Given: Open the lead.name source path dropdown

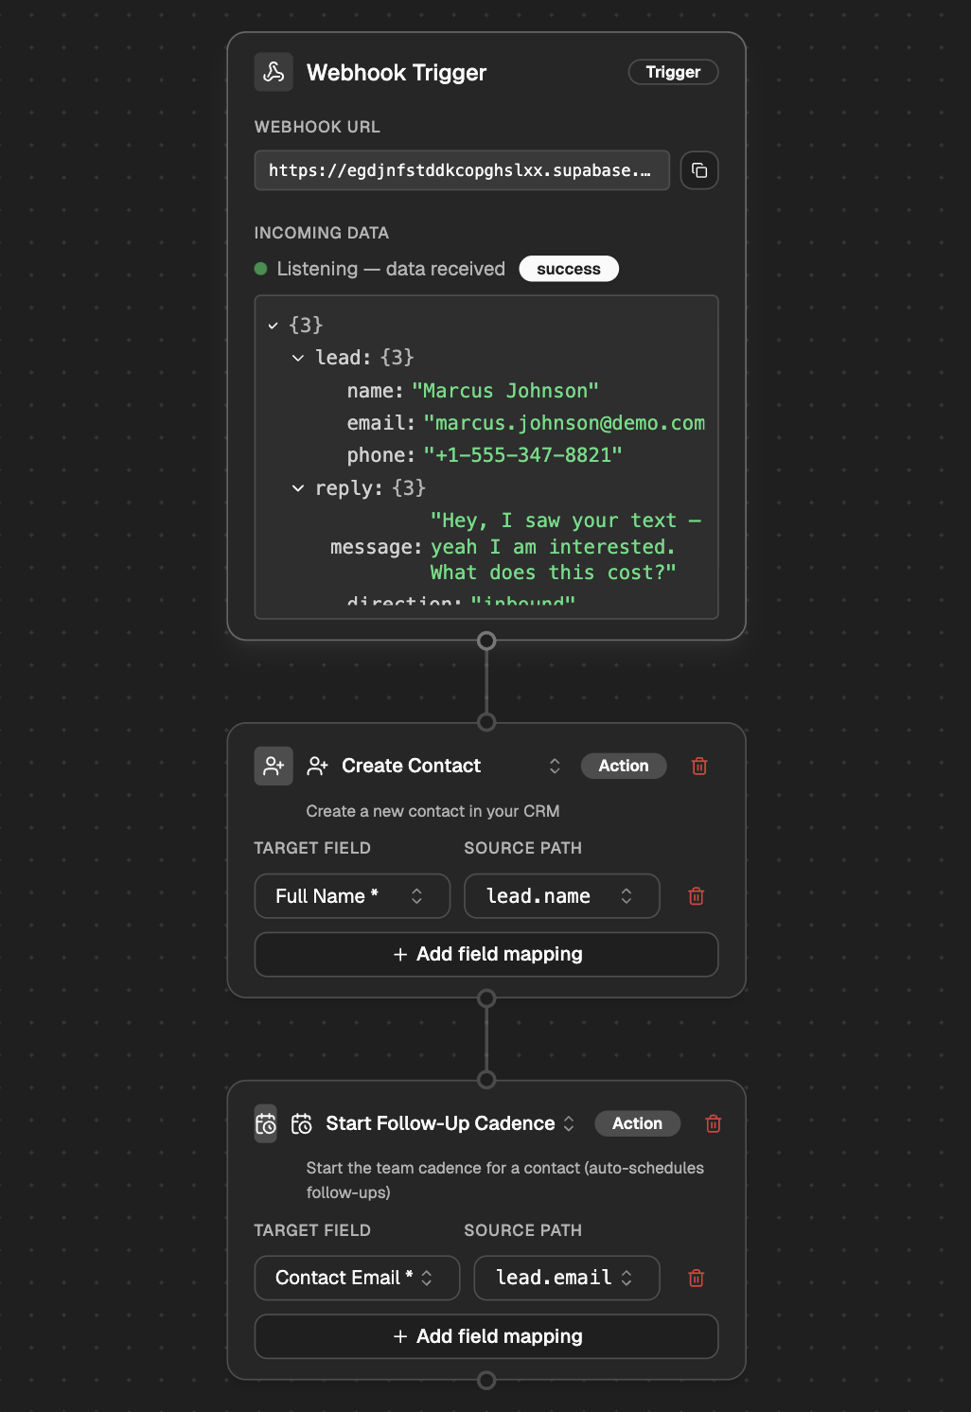Looking at the screenshot, I should tap(561, 896).
